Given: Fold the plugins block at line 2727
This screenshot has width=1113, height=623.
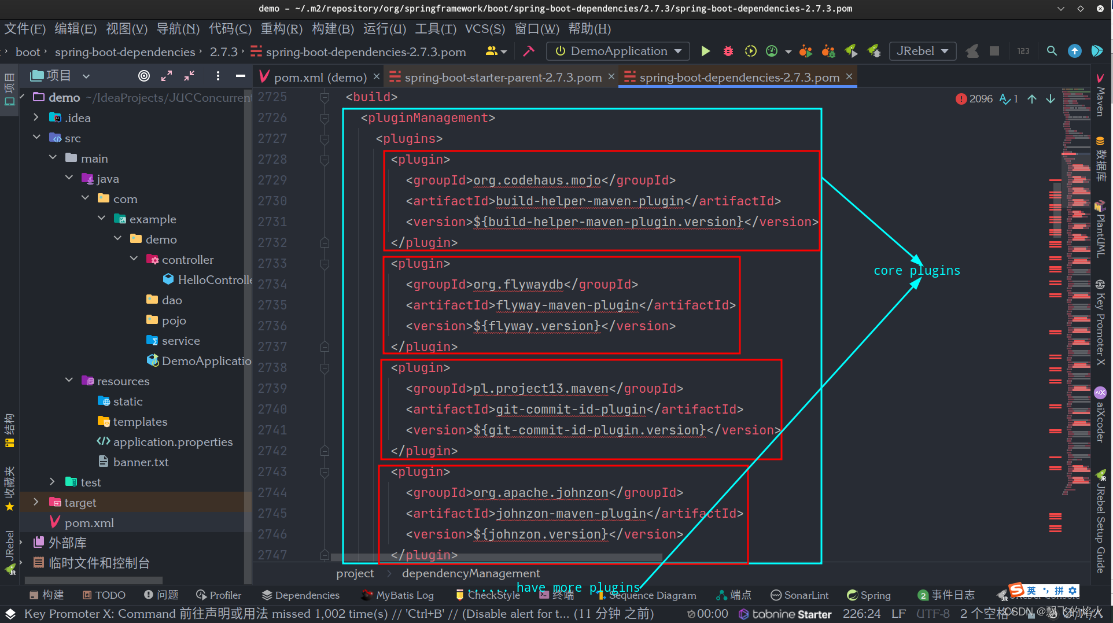Looking at the screenshot, I should [325, 139].
